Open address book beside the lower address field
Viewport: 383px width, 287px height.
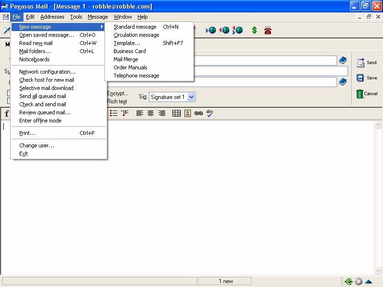(343, 82)
